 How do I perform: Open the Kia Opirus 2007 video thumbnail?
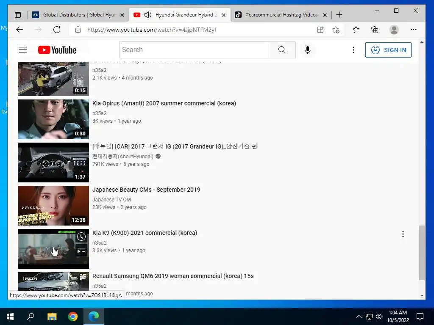[53, 119]
